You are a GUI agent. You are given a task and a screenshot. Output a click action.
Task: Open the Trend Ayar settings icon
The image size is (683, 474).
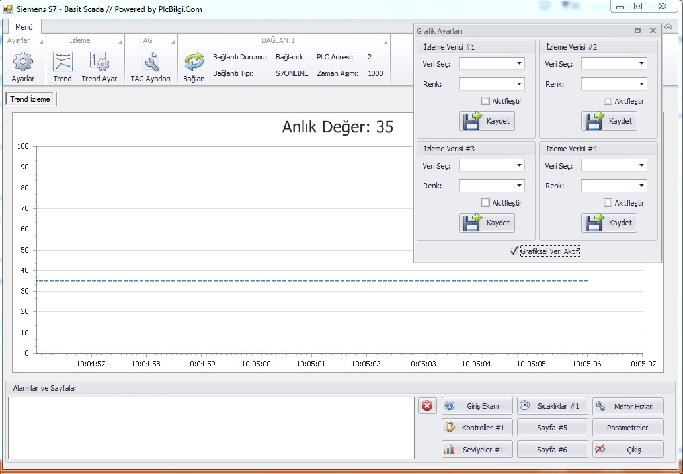pos(99,62)
